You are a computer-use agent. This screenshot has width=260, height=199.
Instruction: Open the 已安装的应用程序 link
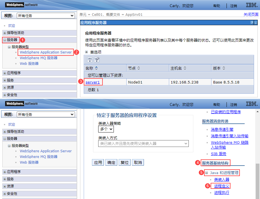coord(226,112)
